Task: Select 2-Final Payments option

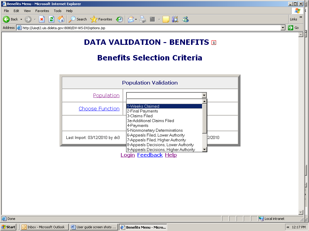Action: tap(164, 111)
